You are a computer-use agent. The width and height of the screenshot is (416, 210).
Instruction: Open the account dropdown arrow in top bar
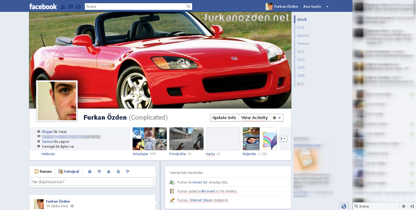327,7
